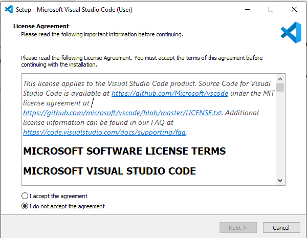The height and width of the screenshot is (238, 307).
Task: Close the Setup window with X
Action: (x=294, y=9)
